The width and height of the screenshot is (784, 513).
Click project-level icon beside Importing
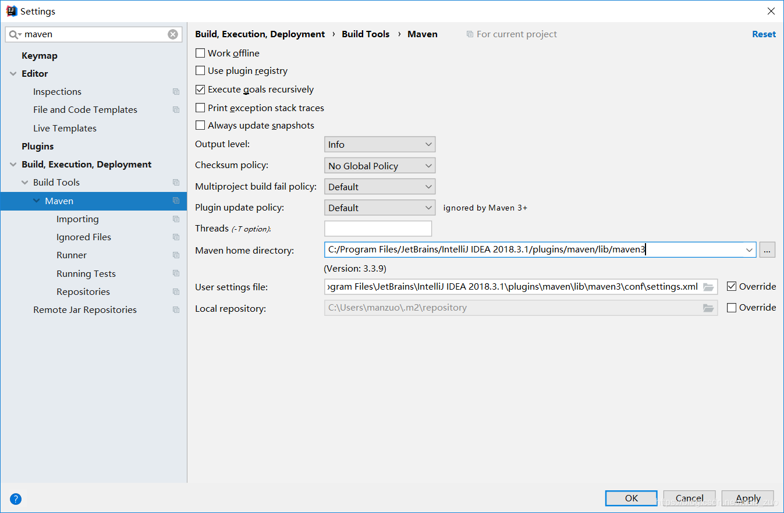pyautogui.click(x=176, y=219)
